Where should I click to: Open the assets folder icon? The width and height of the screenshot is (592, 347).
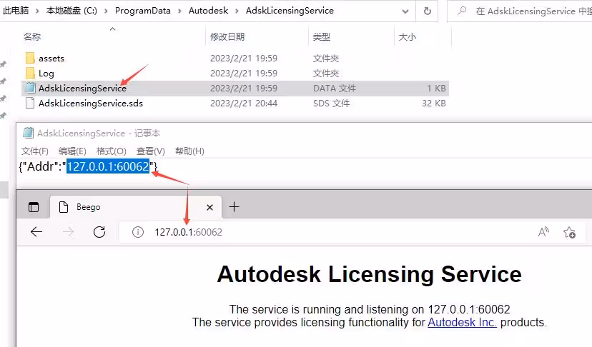point(30,58)
